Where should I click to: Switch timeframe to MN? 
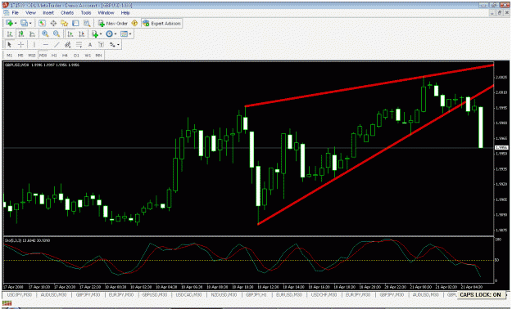(x=98, y=56)
